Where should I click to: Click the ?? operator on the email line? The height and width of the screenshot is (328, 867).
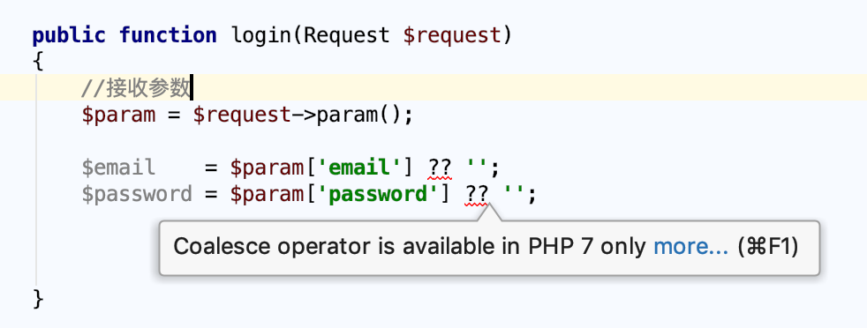click(440, 168)
